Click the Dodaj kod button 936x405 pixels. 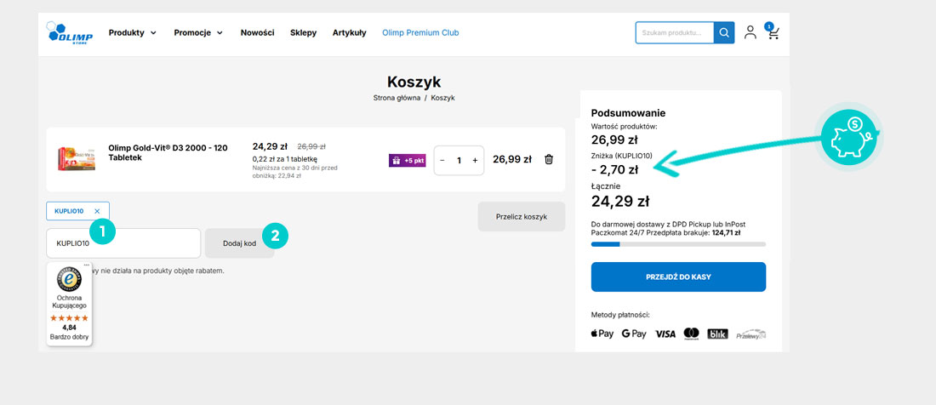coord(239,243)
